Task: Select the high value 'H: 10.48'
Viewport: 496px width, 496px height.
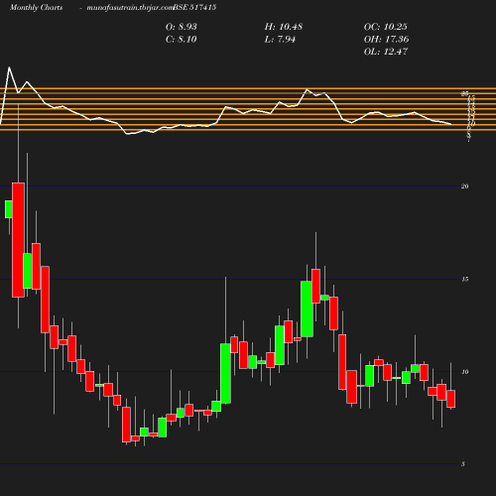Action: tap(284, 27)
